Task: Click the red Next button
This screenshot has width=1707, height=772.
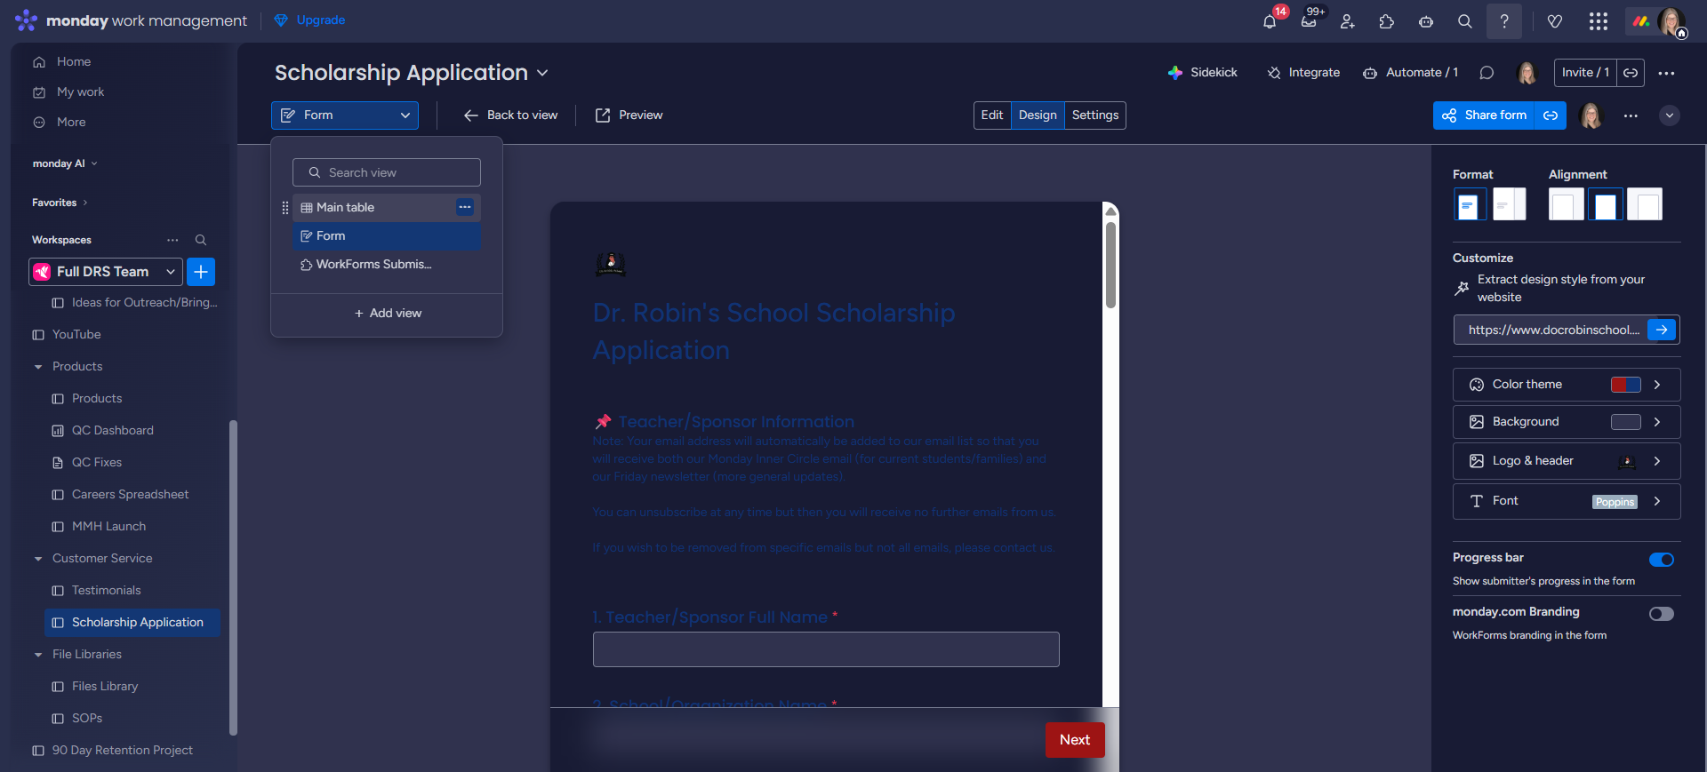Action: click(1075, 740)
